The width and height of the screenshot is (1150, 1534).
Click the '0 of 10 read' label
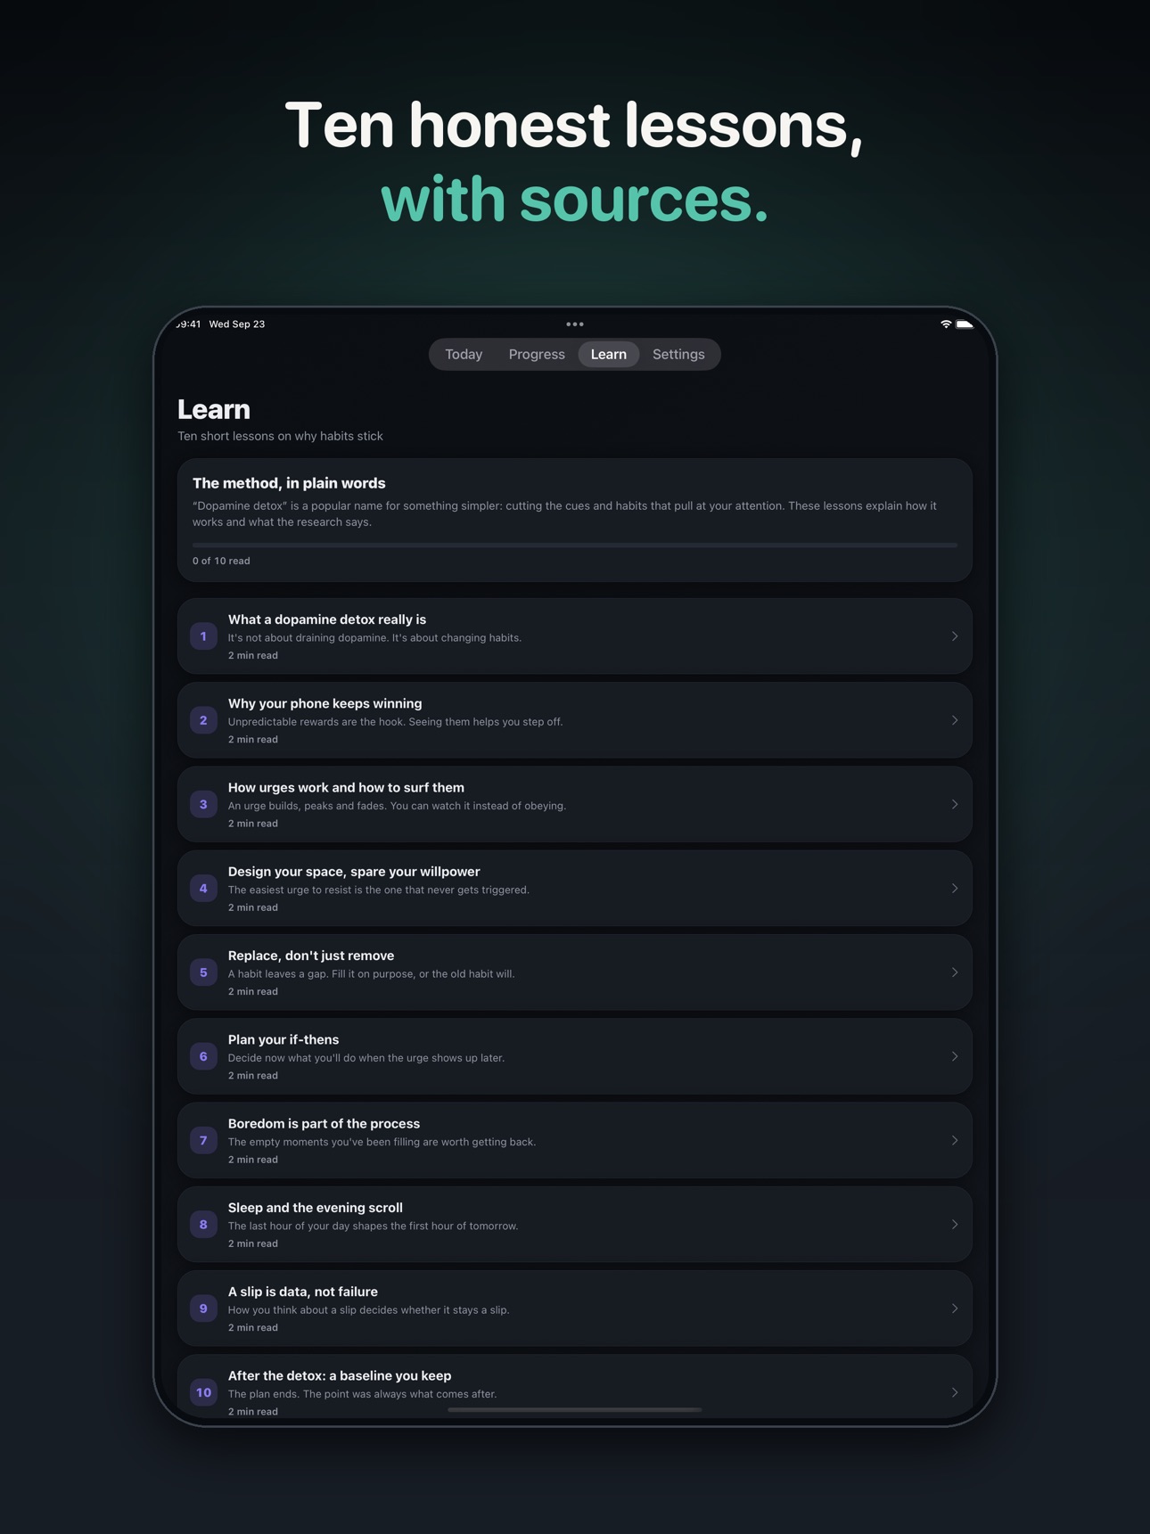[221, 561]
